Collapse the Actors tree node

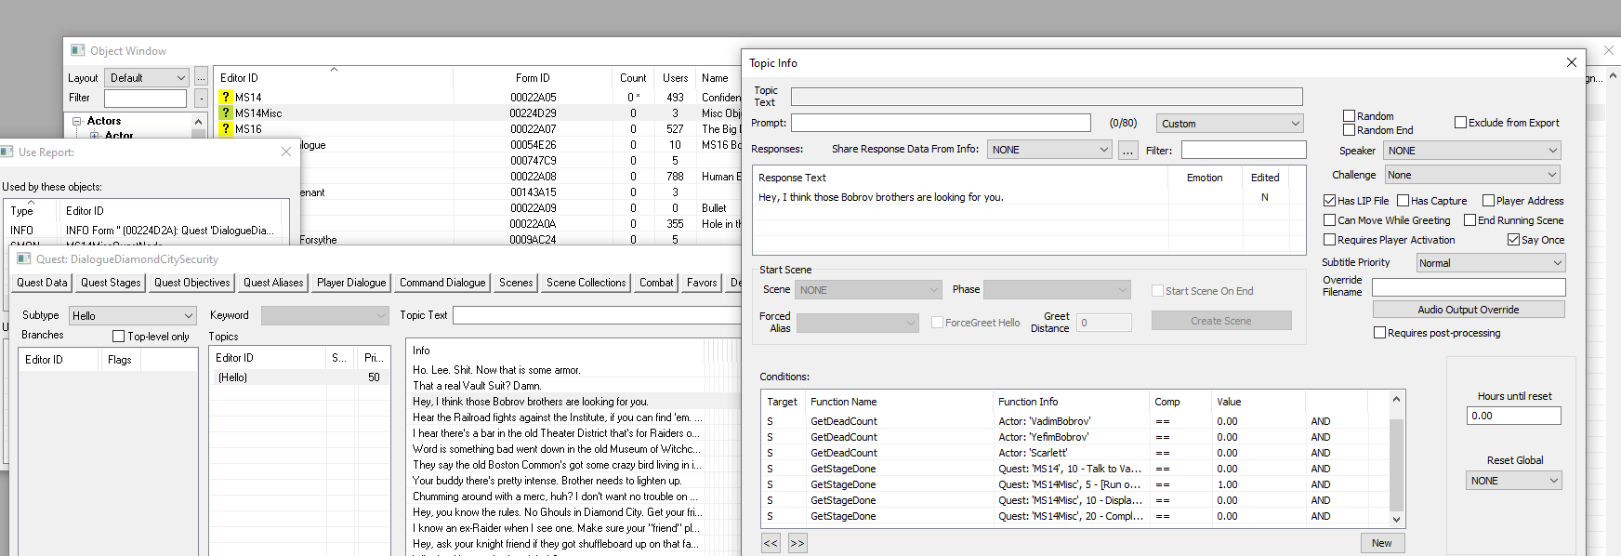77,121
